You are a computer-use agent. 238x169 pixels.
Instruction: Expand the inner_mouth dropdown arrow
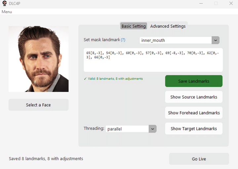pyautogui.click(x=216, y=40)
